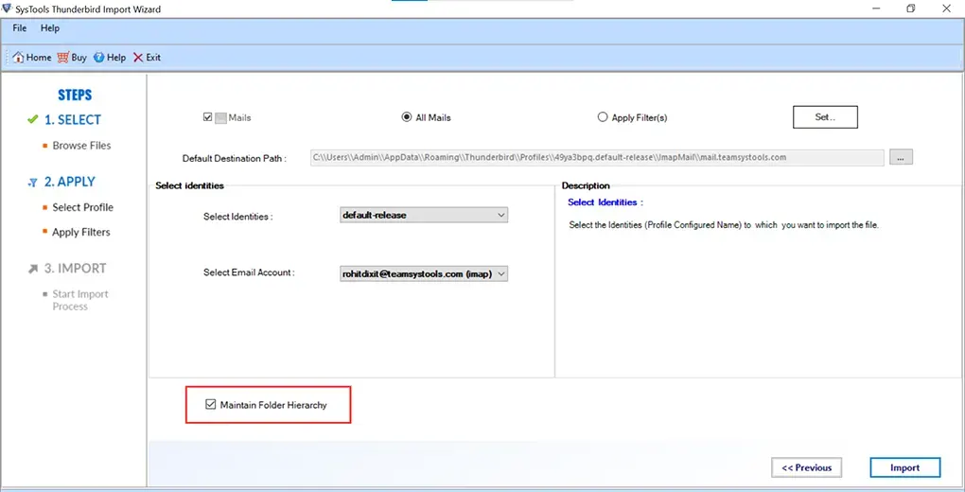Viewport: 965px width, 492px height.
Task: Click the Default Destination Path field
Action: [x=597, y=157]
